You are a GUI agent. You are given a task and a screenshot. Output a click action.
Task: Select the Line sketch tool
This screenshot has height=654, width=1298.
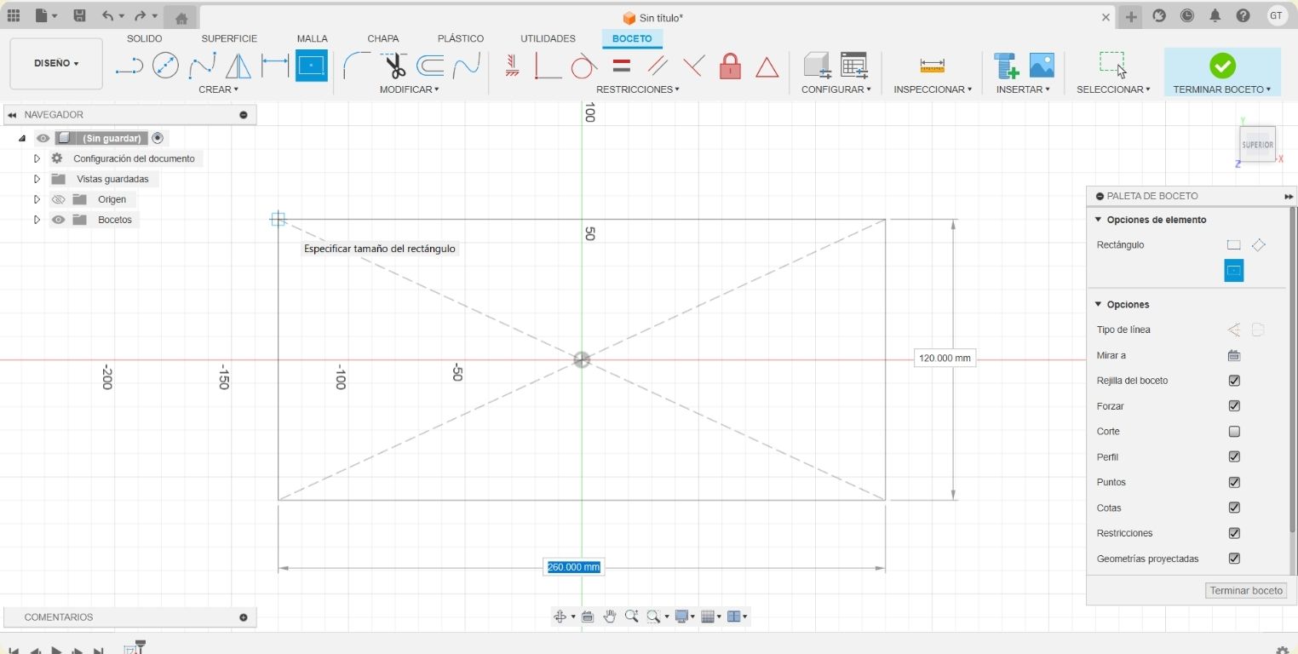coord(129,66)
